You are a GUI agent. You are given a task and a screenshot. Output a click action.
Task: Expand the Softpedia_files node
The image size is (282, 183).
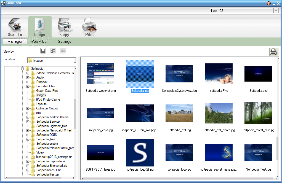(x=28, y=139)
